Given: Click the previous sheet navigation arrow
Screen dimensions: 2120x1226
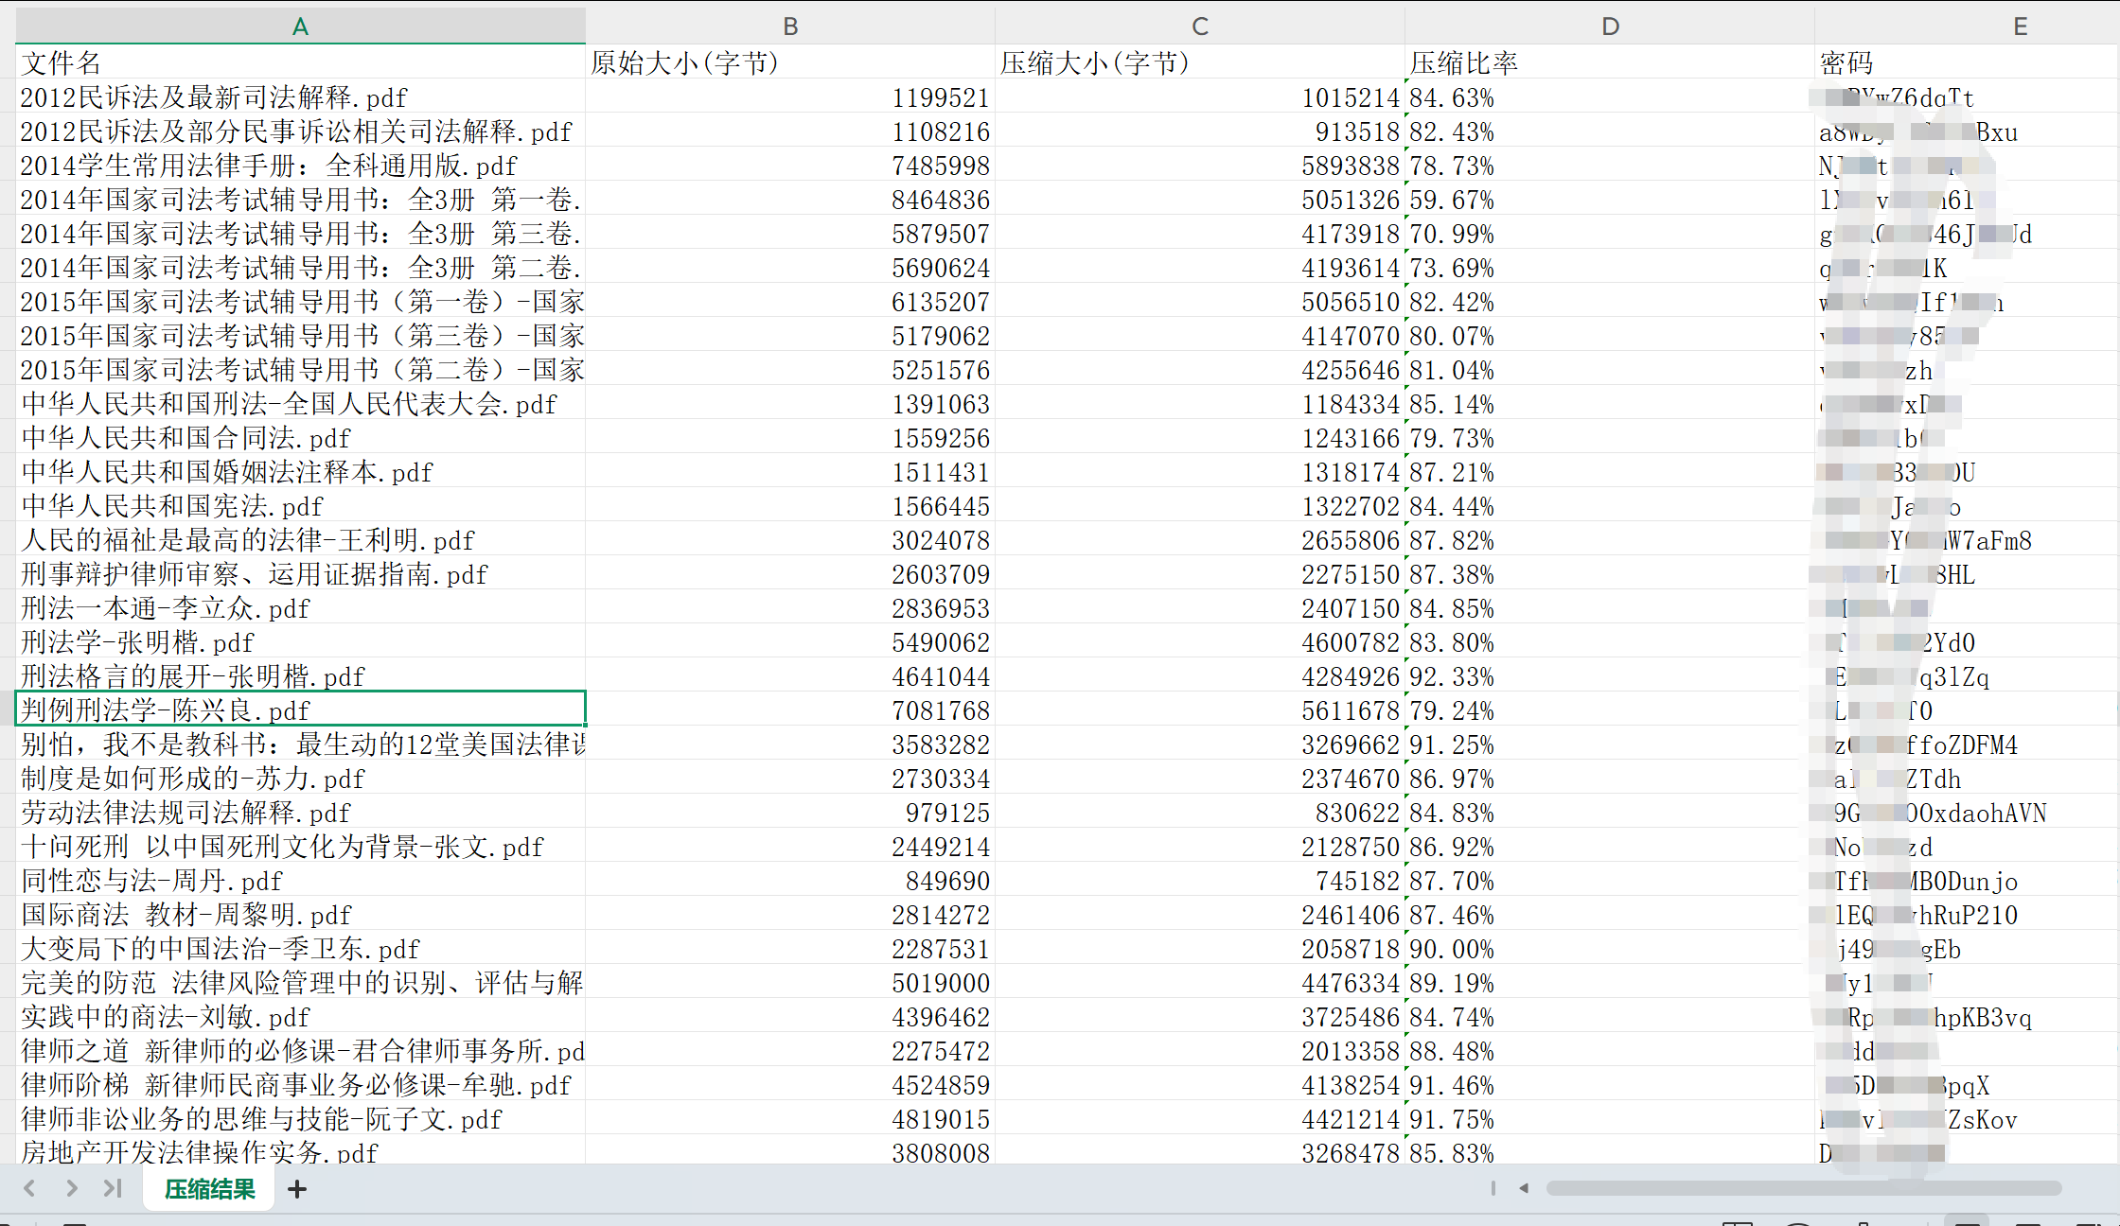Looking at the screenshot, I should (x=28, y=1188).
